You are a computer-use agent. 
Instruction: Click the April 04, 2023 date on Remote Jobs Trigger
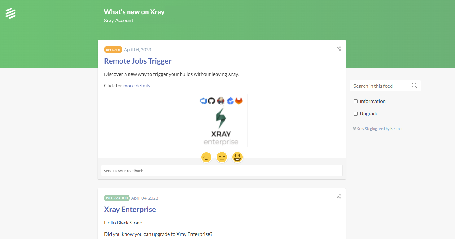coord(138,50)
